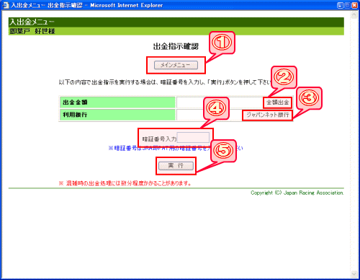Focus the 暗証番号入力 PIN field
The width and height of the screenshot is (360, 280).
click(193, 138)
